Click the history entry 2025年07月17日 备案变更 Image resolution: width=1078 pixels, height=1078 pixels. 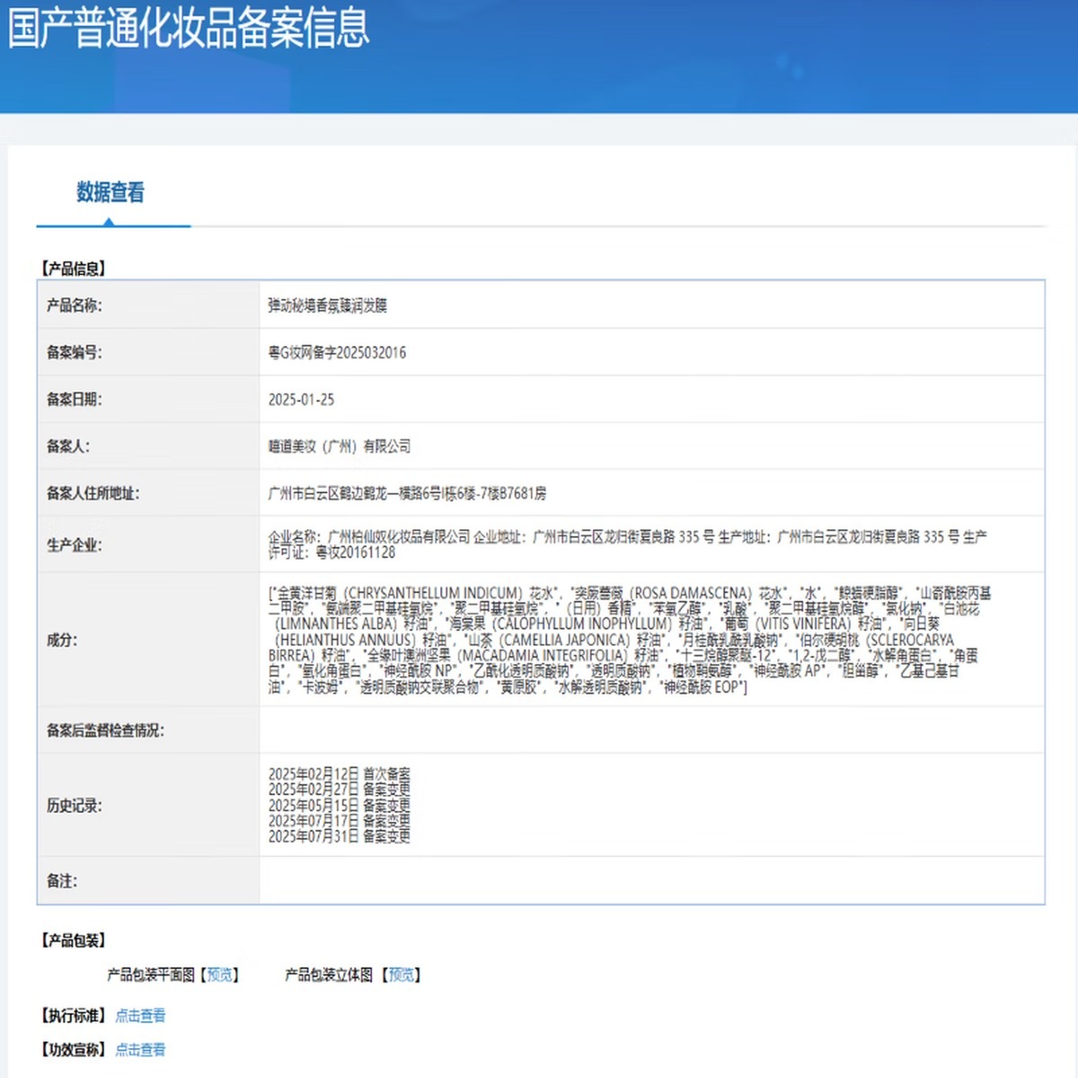point(340,820)
